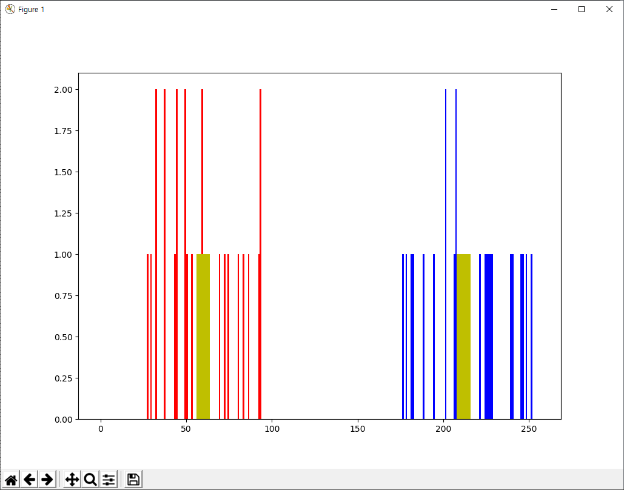Viewport: 624px width, 490px height.
Task: Activate the Zoom to rectangle magnifier tool
Action: click(x=90, y=479)
